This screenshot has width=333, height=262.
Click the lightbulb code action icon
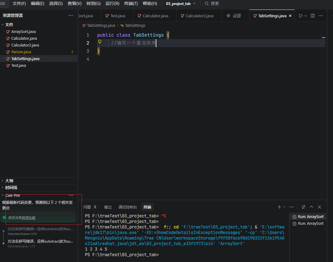point(100,42)
